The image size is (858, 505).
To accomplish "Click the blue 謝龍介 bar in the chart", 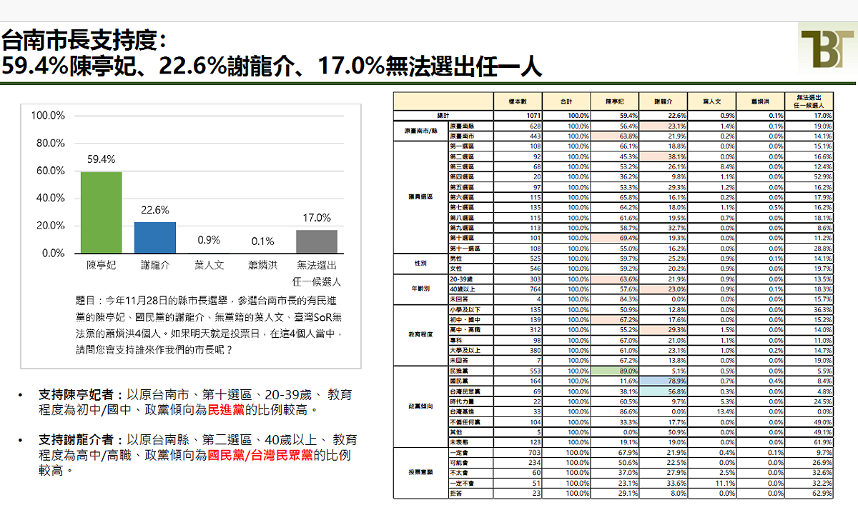I will pos(154,238).
